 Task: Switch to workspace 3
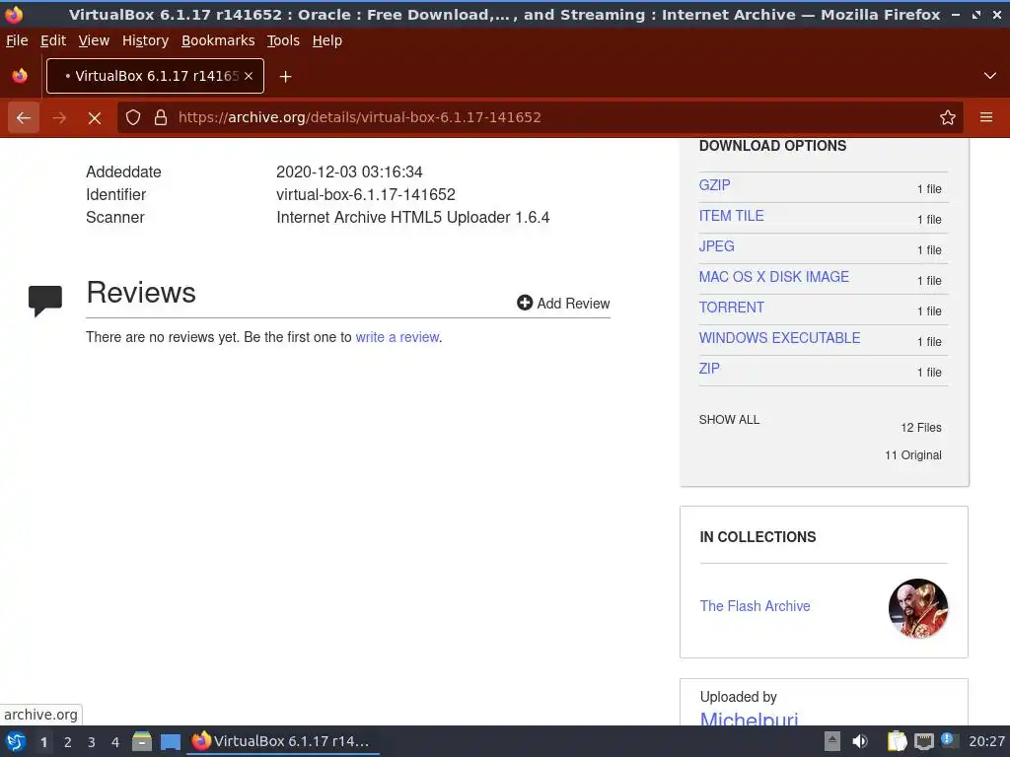click(x=92, y=742)
